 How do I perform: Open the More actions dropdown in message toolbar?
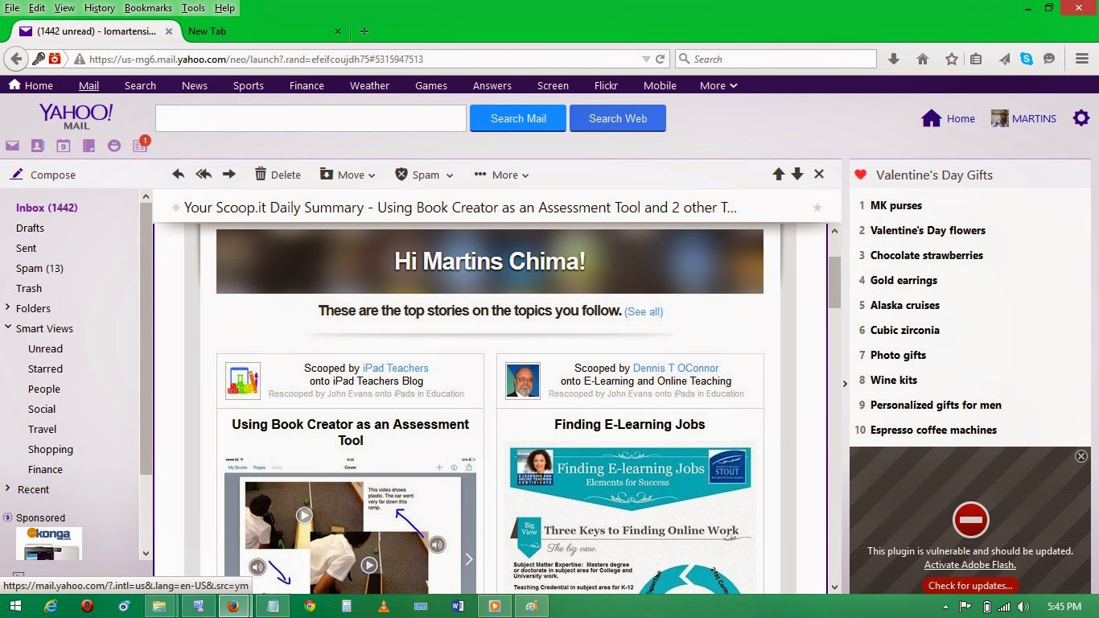point(501,175)
